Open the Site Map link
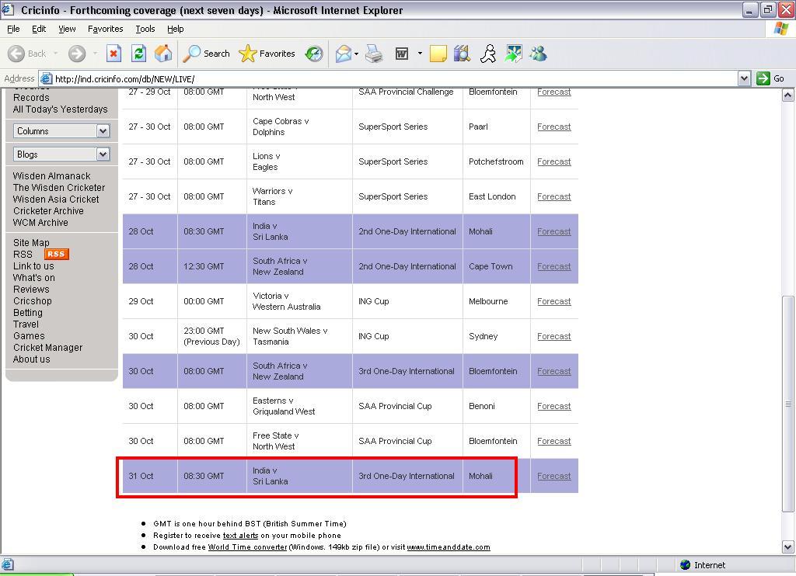The height and width of the screenshot is (576, 796). point(31,243)
